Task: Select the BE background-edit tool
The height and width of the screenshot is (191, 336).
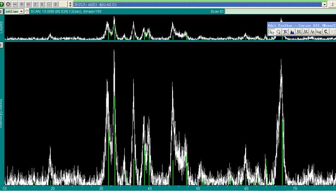Action: pyautogui.click(x=299, y=32)
